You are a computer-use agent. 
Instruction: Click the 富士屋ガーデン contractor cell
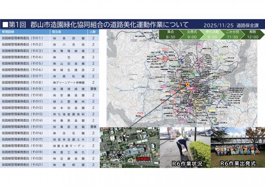point(68,145)
